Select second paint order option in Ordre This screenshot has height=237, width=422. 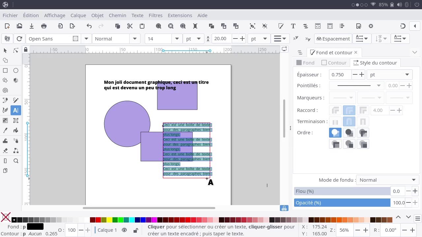pyautogui.click(x=349, y=133)
